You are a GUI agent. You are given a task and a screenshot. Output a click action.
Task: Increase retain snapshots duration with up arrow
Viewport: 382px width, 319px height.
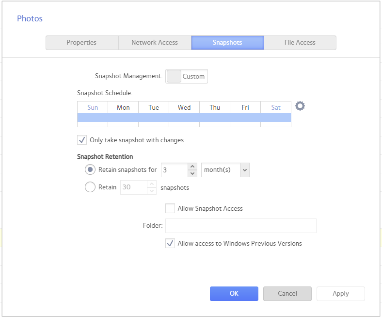pyautogui.click(x=192, y=167)
